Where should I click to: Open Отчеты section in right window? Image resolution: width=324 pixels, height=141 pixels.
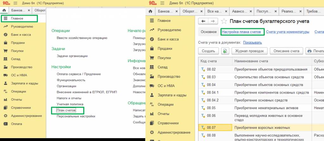point(163,114)
